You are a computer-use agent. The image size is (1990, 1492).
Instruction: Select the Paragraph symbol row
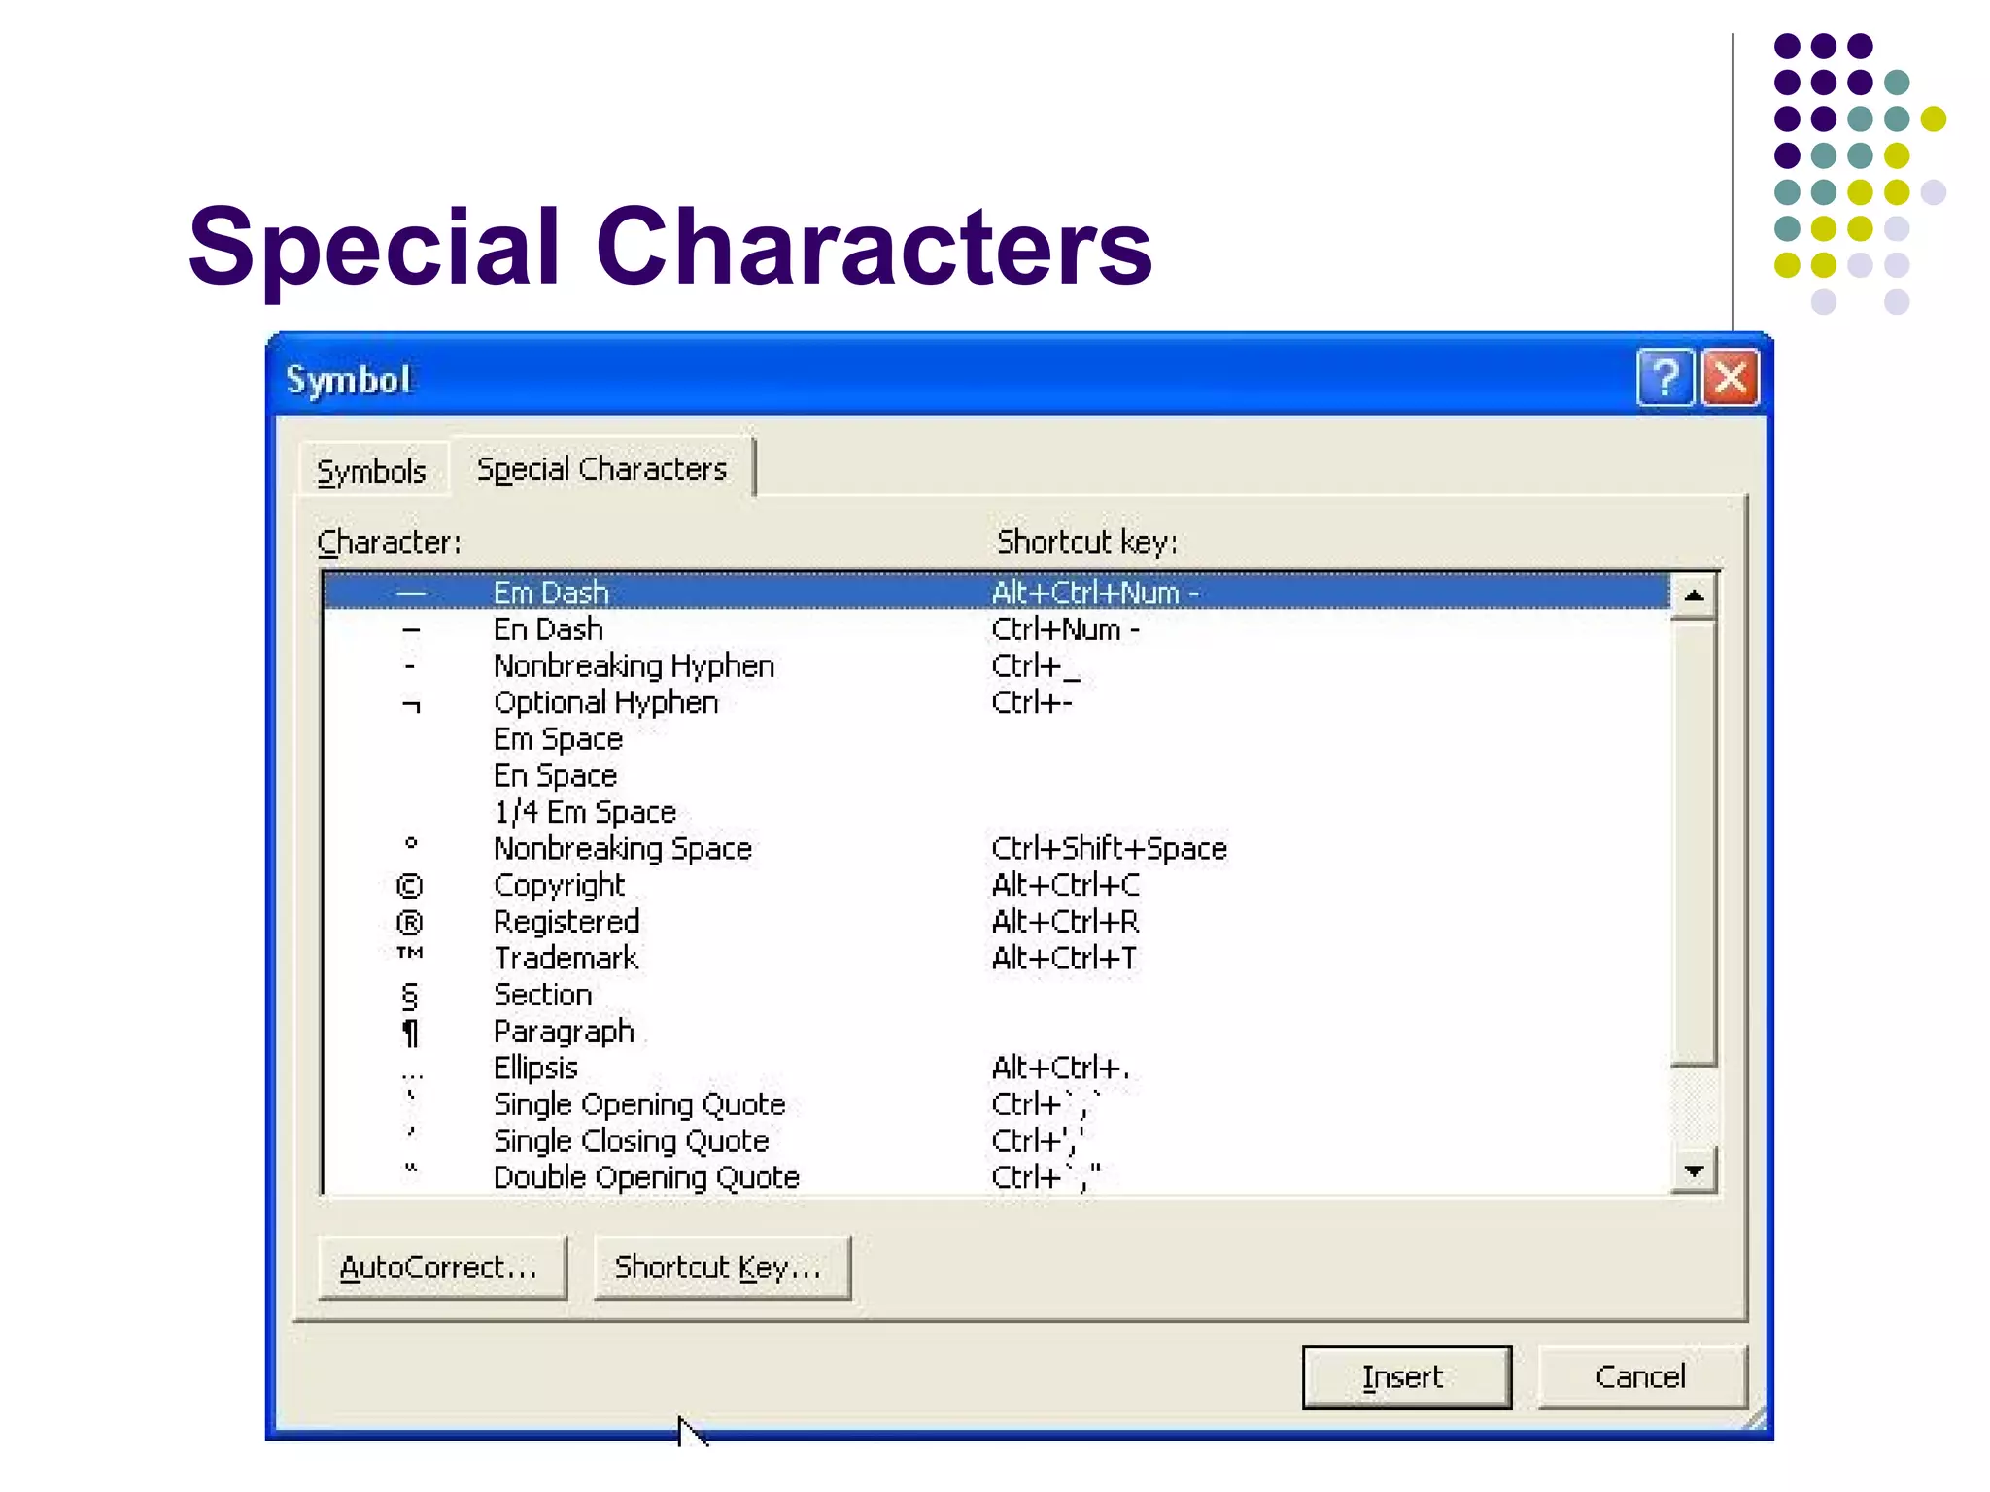coord(996,1031)
